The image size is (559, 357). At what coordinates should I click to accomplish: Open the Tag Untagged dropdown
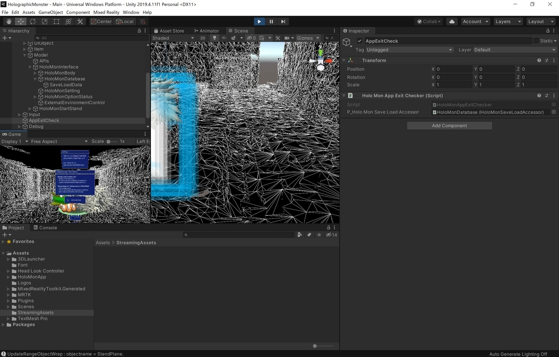[409, 50]
